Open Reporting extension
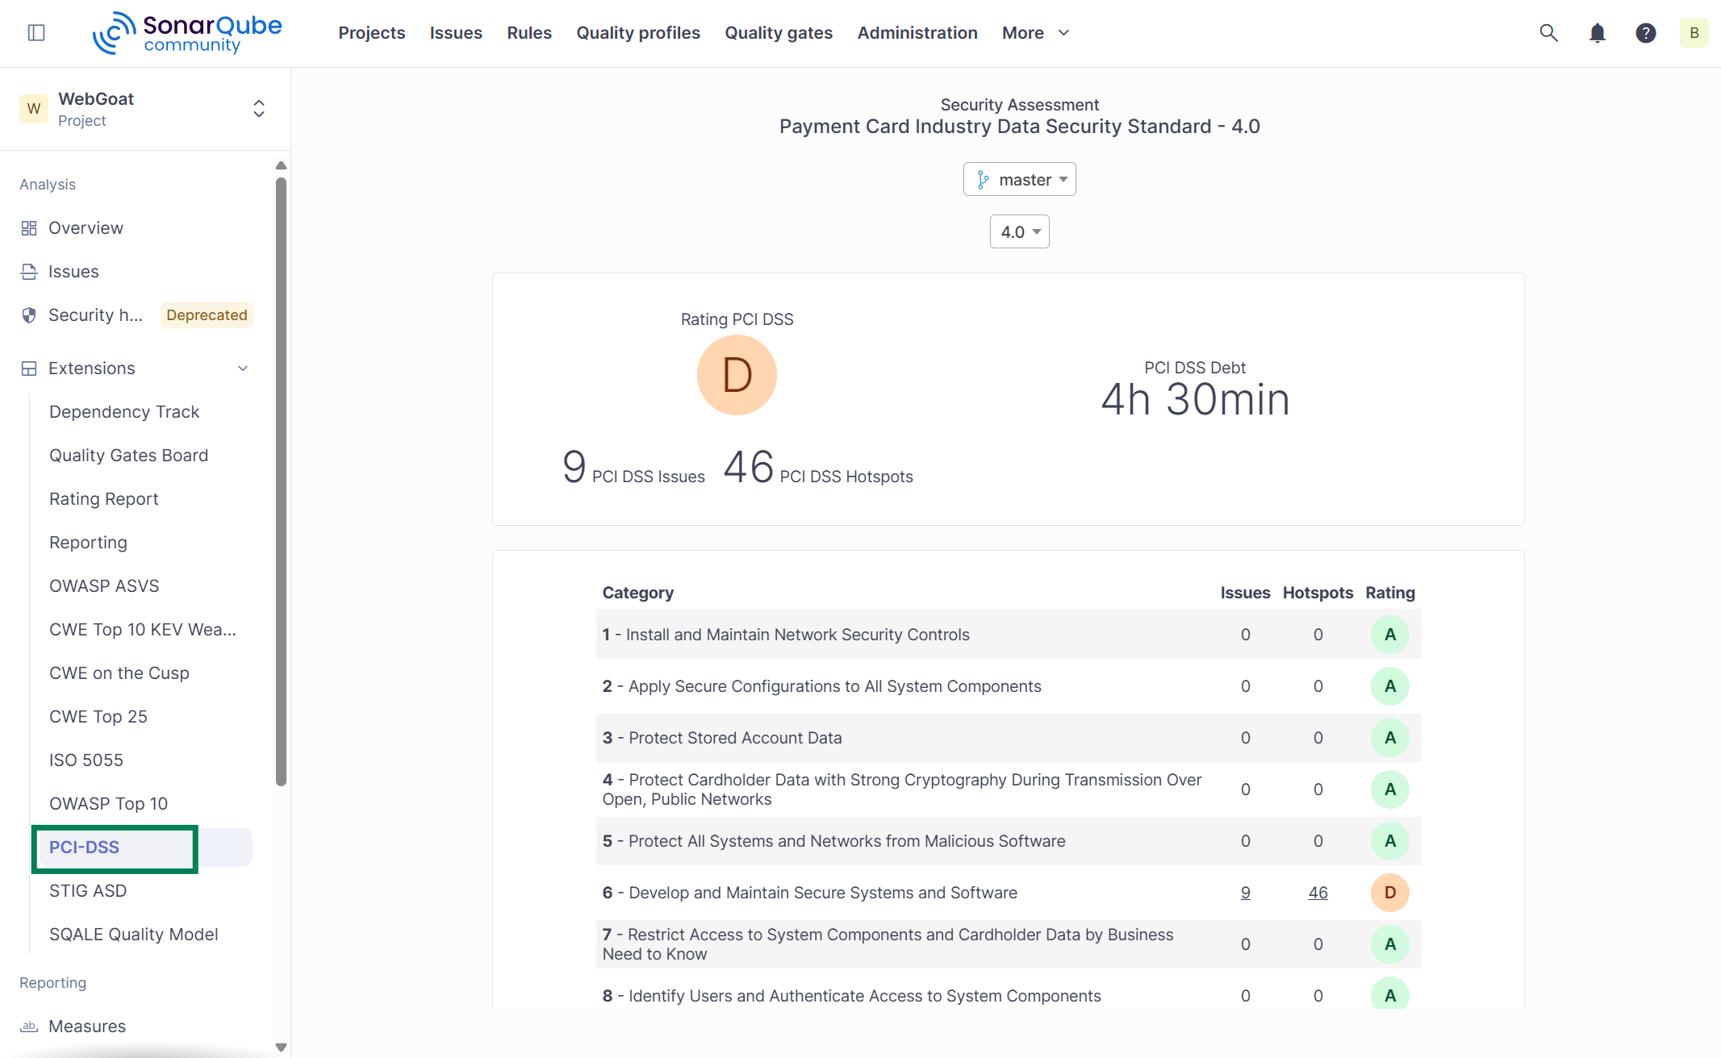Viewport: 1721px width, 1058px height. click(x=89, y=543)
